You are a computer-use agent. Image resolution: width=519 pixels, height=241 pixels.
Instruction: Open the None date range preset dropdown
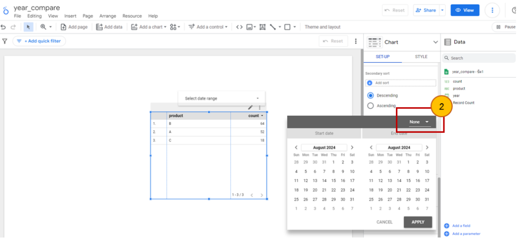(x=420, y=122)
